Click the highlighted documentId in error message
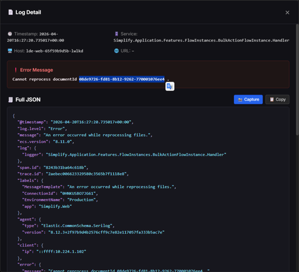299x272 pixels. 122,79
